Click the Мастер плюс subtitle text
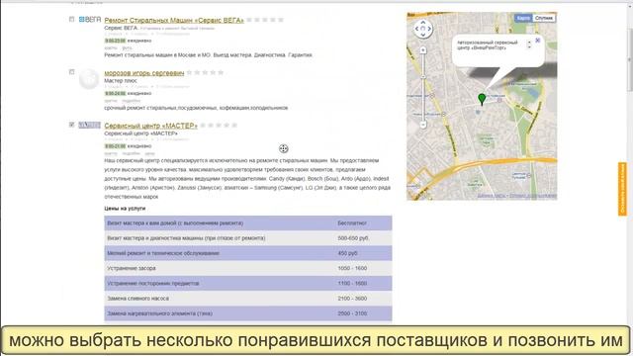Image resolution: width=633 pixels, height=356 pixels. [121, 81]
